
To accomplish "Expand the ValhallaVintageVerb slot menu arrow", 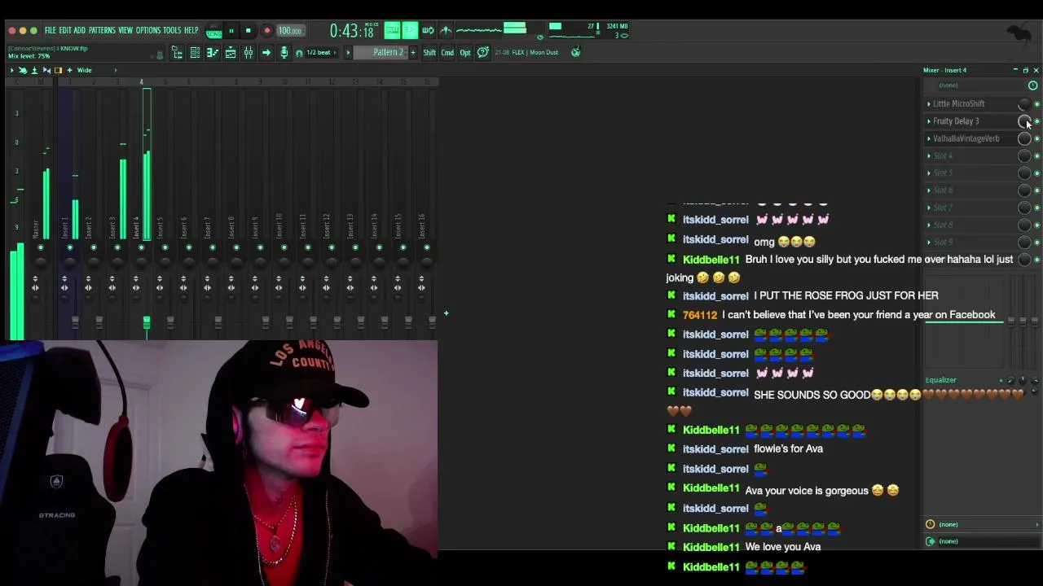I will 928,138.
